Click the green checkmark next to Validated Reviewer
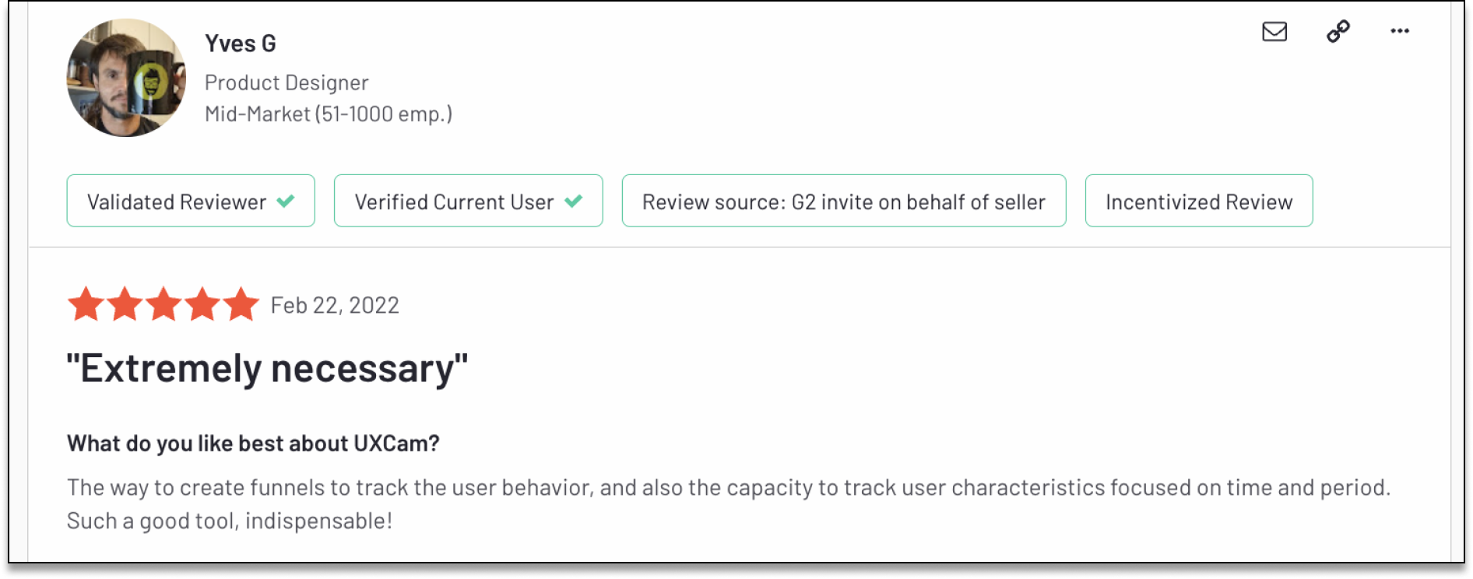This screenshot has height=579, width=1473. click(x=285, y=201)
